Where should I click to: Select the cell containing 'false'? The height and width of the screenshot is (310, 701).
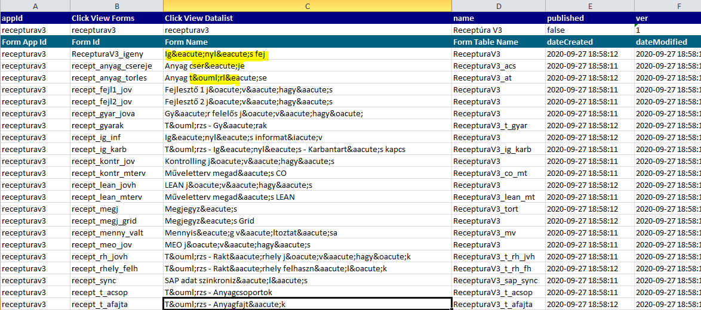tap(589, 30)
